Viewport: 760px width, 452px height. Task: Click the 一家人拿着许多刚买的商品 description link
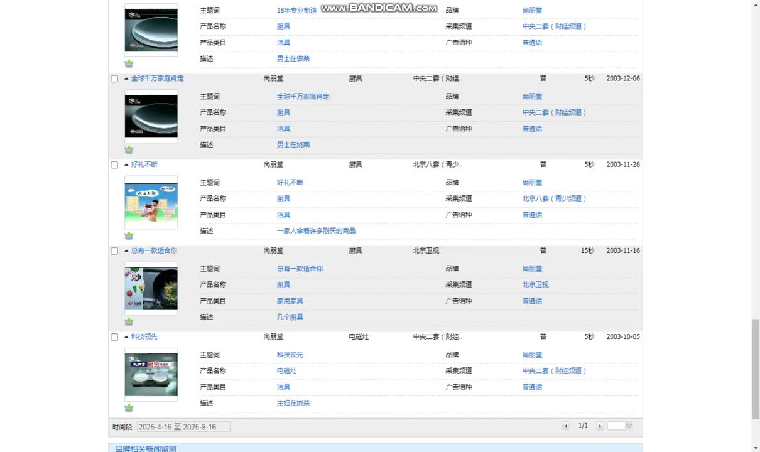click(316, 230)
